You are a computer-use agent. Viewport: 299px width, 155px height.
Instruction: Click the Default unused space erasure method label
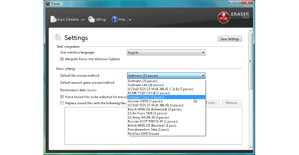click(87, 83)
